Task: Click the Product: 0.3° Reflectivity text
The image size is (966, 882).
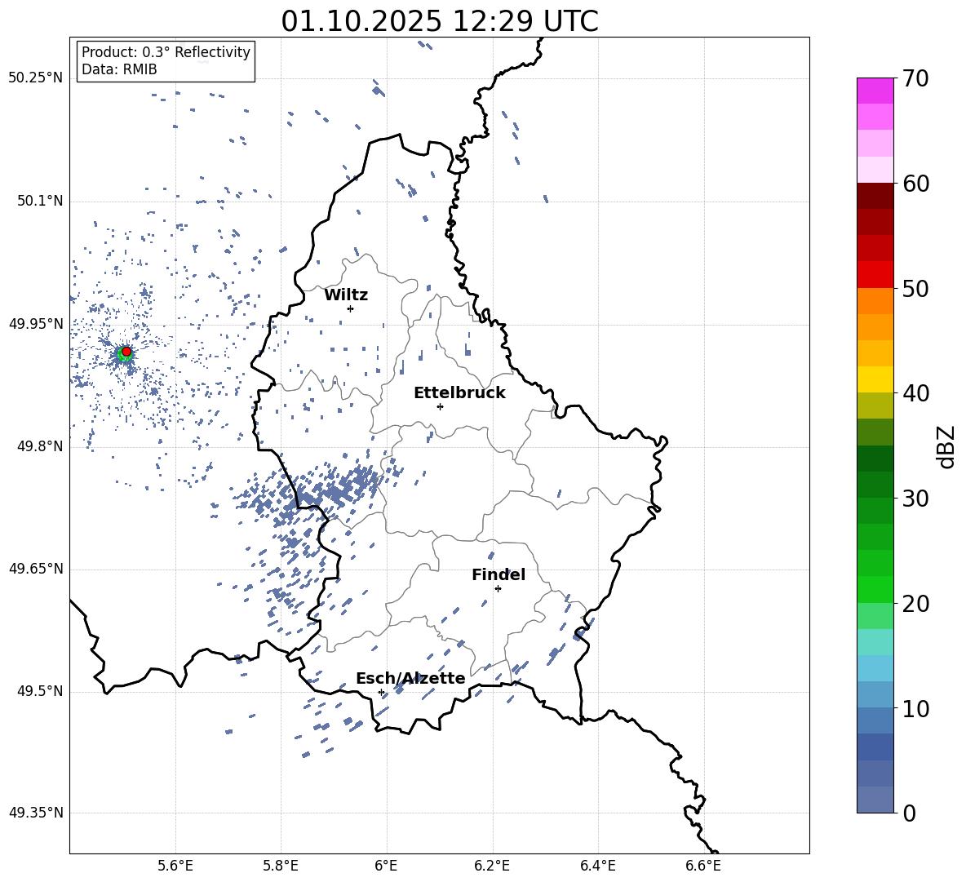Action: pyautogui.click(x=166, y=51)
